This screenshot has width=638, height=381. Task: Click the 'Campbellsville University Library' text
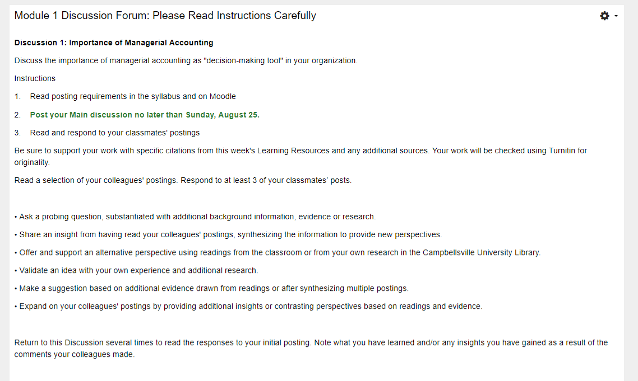(x=482, y=253)
